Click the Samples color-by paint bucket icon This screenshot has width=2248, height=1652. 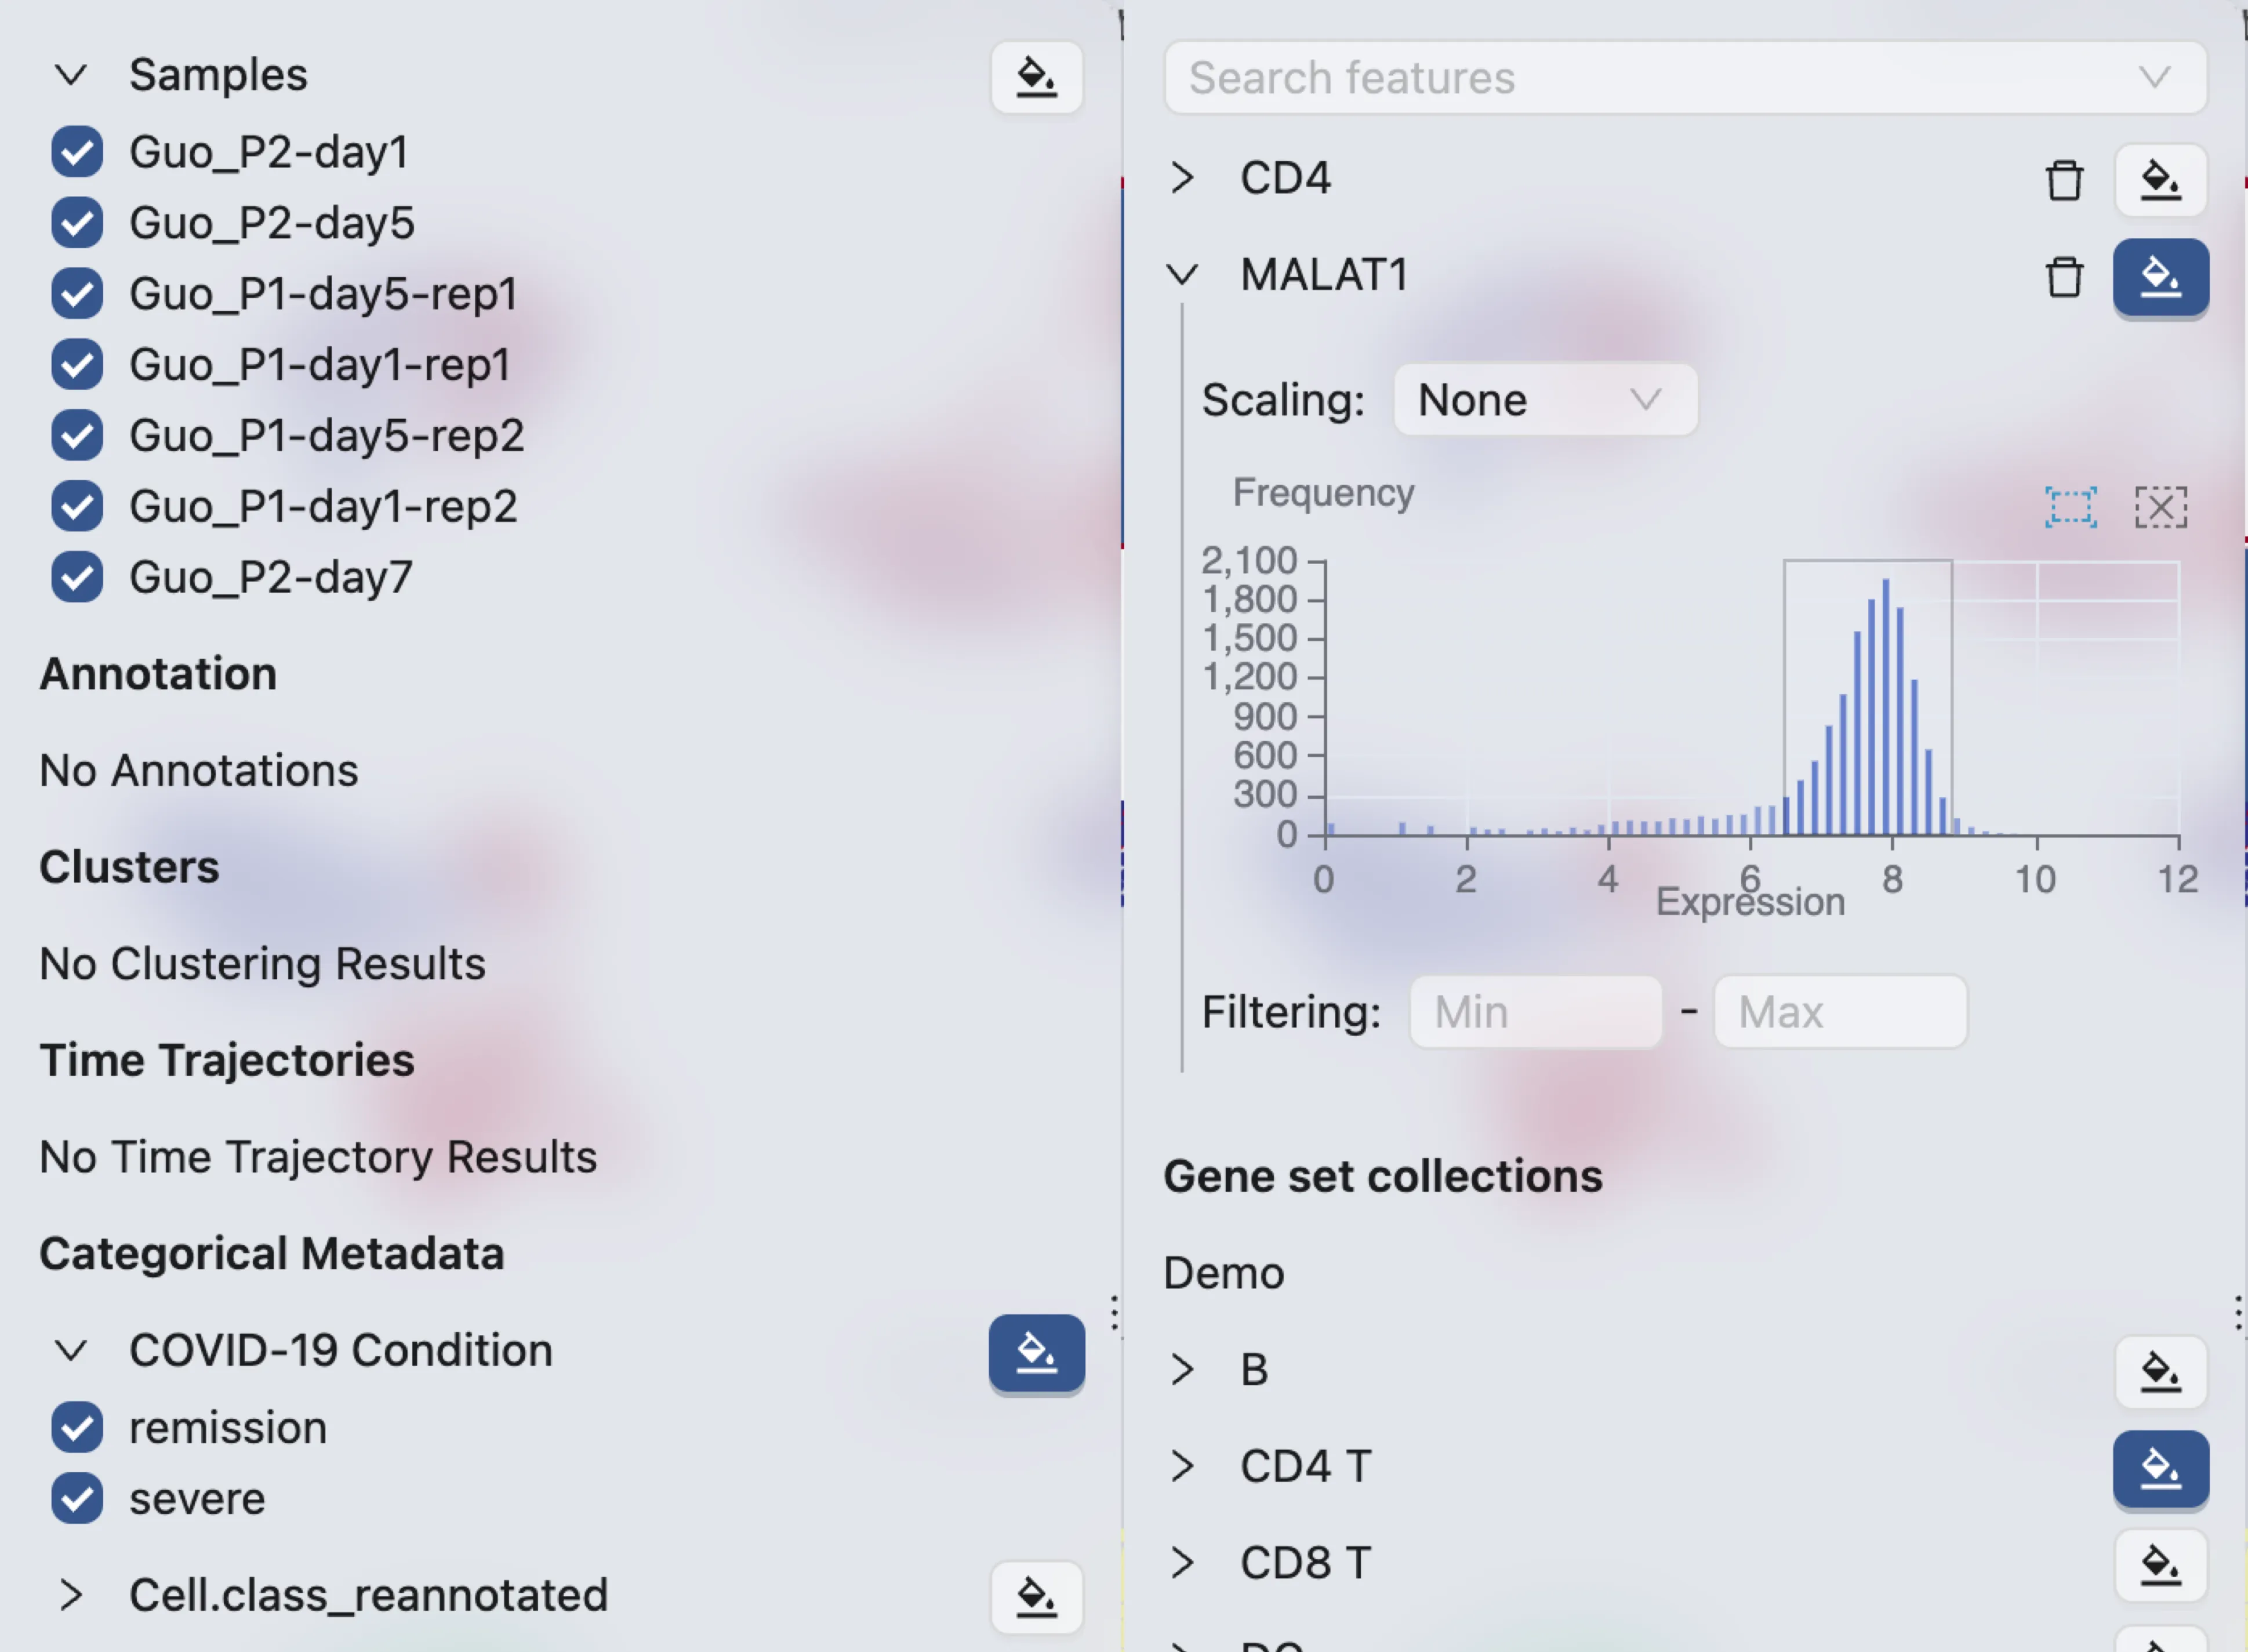[1036, 77]
